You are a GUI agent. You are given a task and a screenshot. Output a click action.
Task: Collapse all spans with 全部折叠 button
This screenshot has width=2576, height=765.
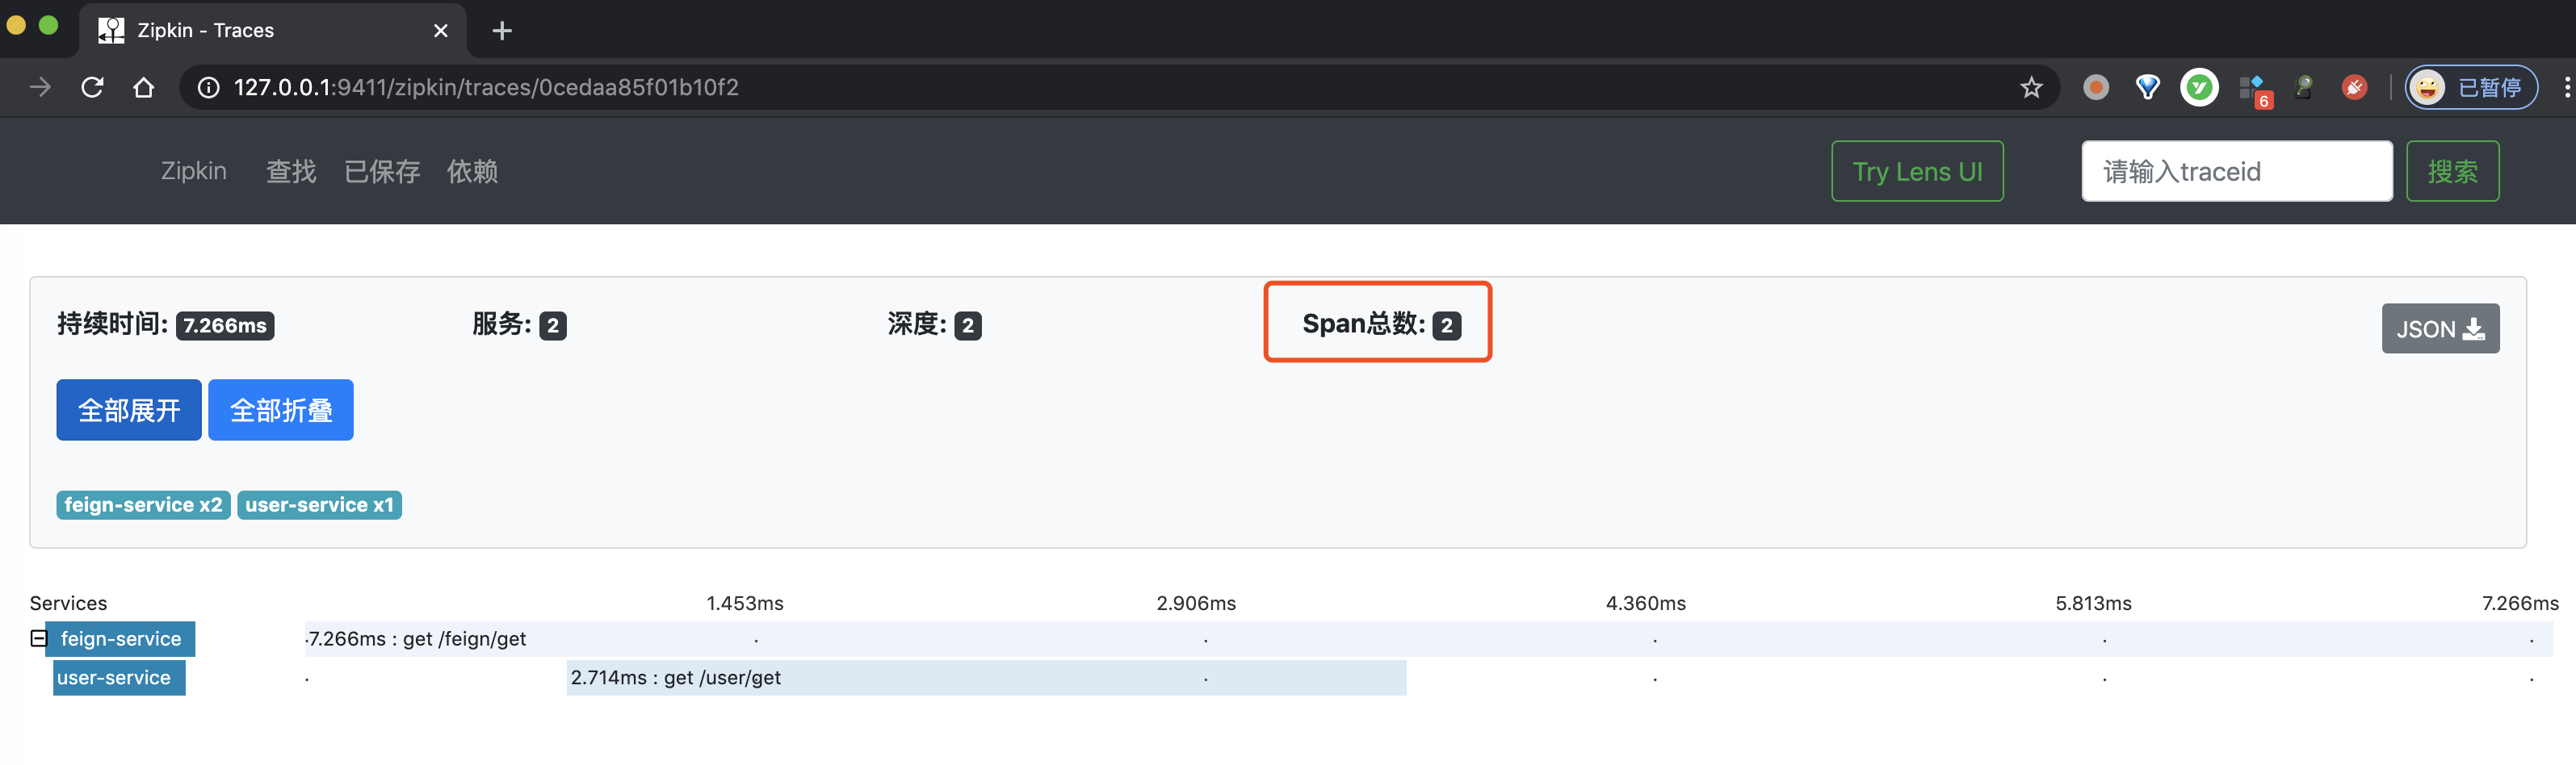[x=281, y=409]
